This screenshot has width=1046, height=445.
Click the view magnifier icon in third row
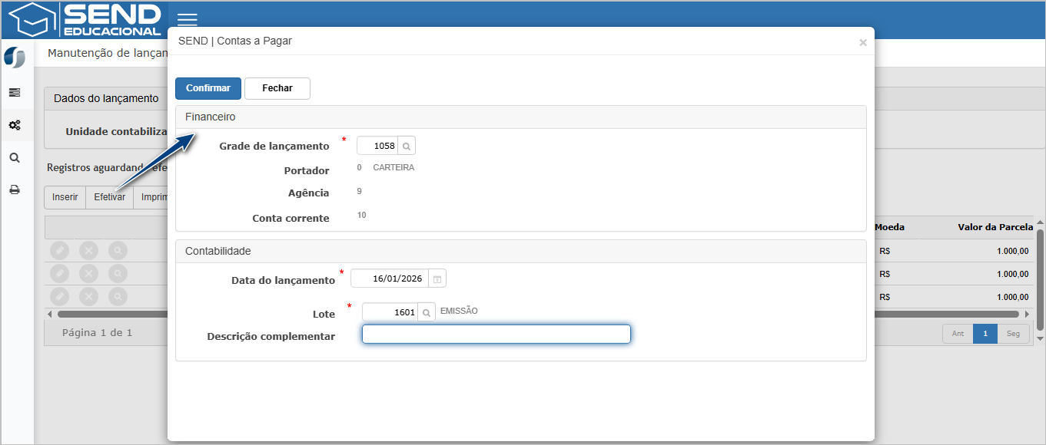pyautogui.click(x=118, y=297)
